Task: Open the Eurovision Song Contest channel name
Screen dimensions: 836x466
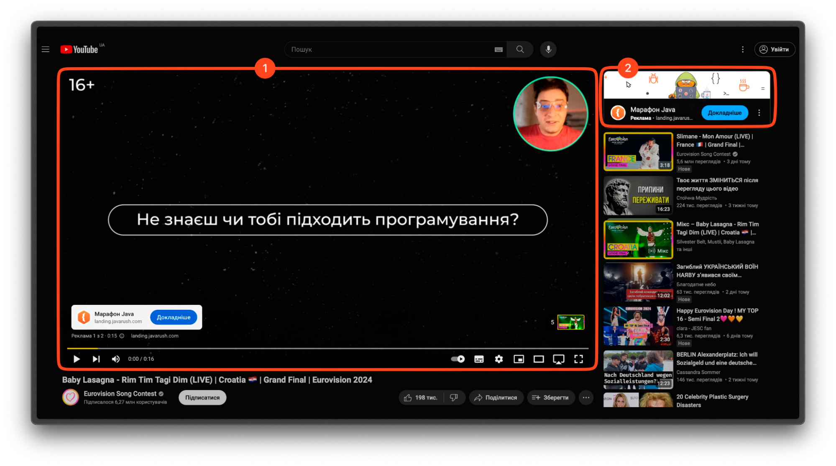Action: point(120,393)
